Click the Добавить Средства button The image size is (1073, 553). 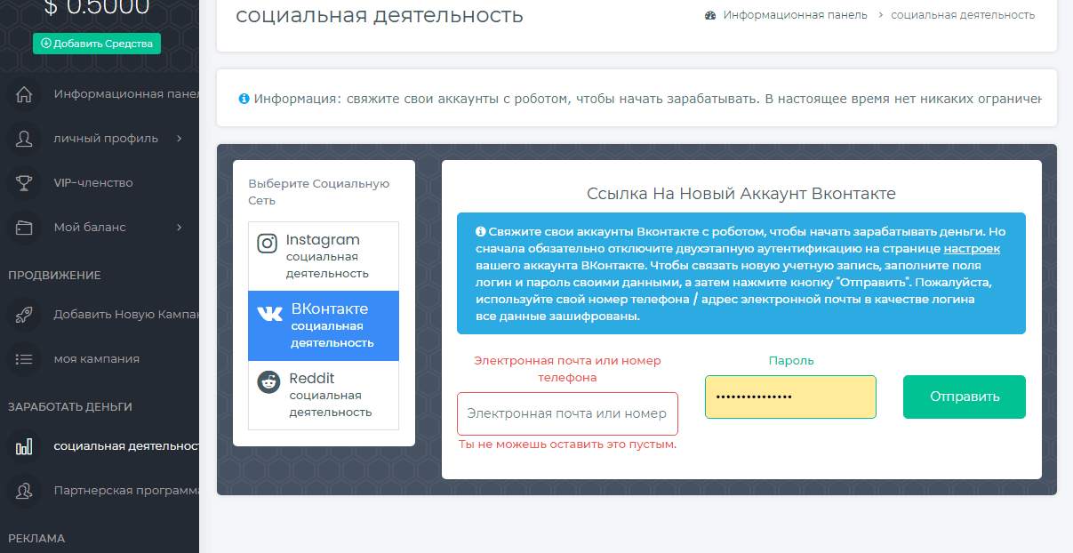97,44
